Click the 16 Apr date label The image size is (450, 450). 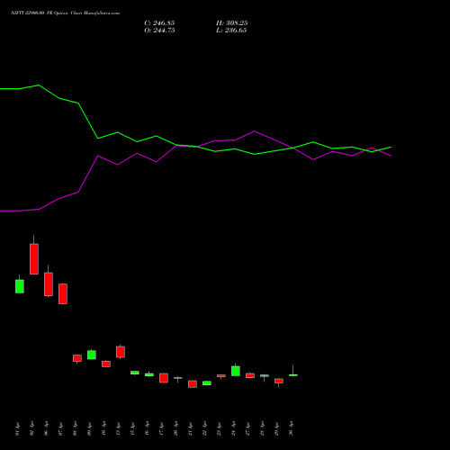pyautogui.click(x=147, y=428)
